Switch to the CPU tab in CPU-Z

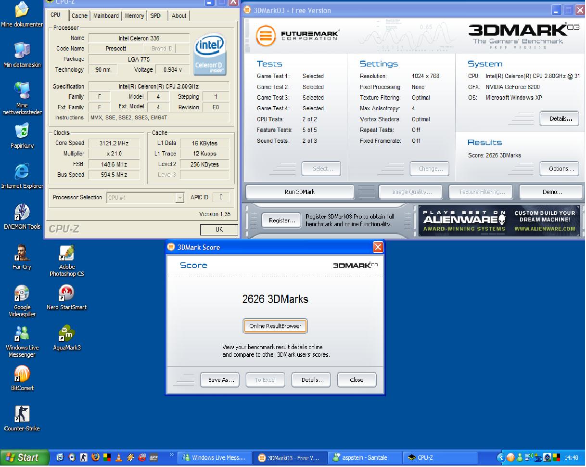tap(56, 15)
